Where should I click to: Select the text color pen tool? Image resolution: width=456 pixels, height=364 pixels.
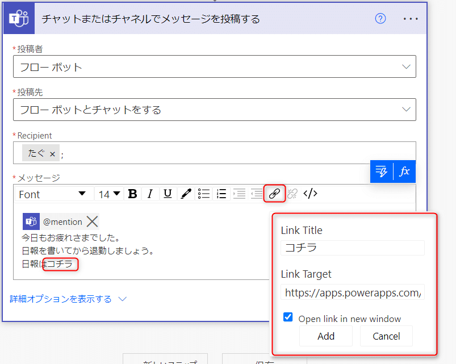click(186, 194)
